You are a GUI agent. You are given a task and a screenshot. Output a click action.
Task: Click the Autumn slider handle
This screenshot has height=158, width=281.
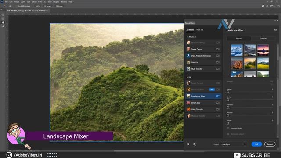coord(228,115)
